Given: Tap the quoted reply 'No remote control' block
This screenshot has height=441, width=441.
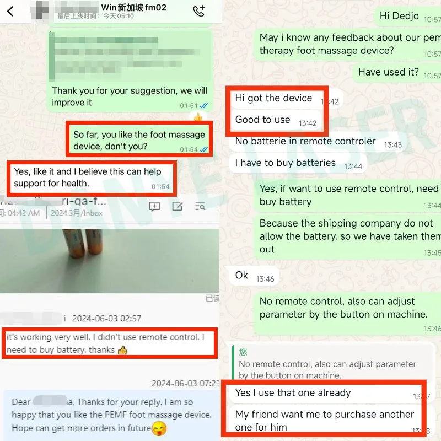Looking at the screenshot, I should (332, 363).
